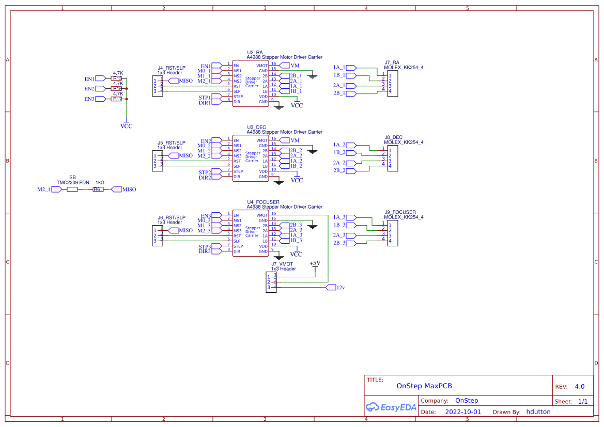Click the VCC power symbol below the pull-up resistors
The width and height of the screenshot is (604, 427).
tap(127, 123)
